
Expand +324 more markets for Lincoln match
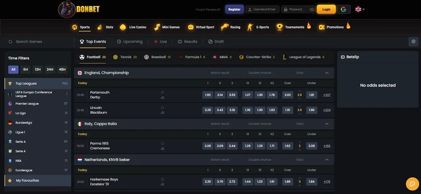coord(327,110)
